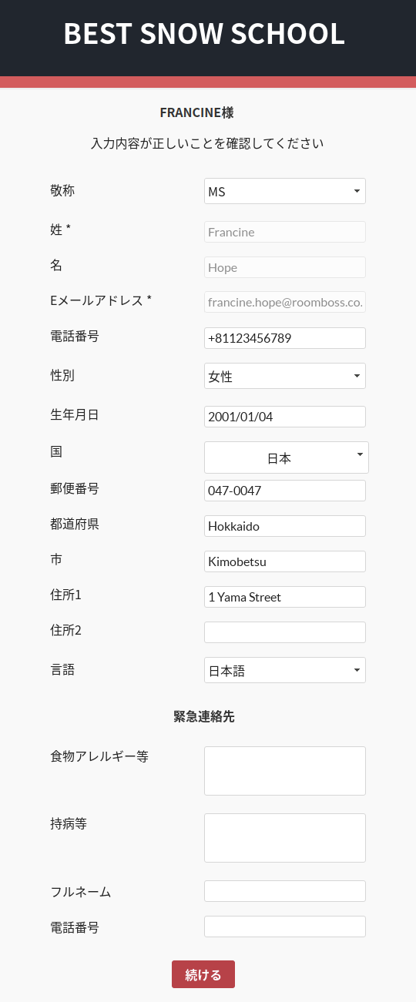Click the empty 住所2 address field
416x1002 pixels.
[x=285, y=632]
